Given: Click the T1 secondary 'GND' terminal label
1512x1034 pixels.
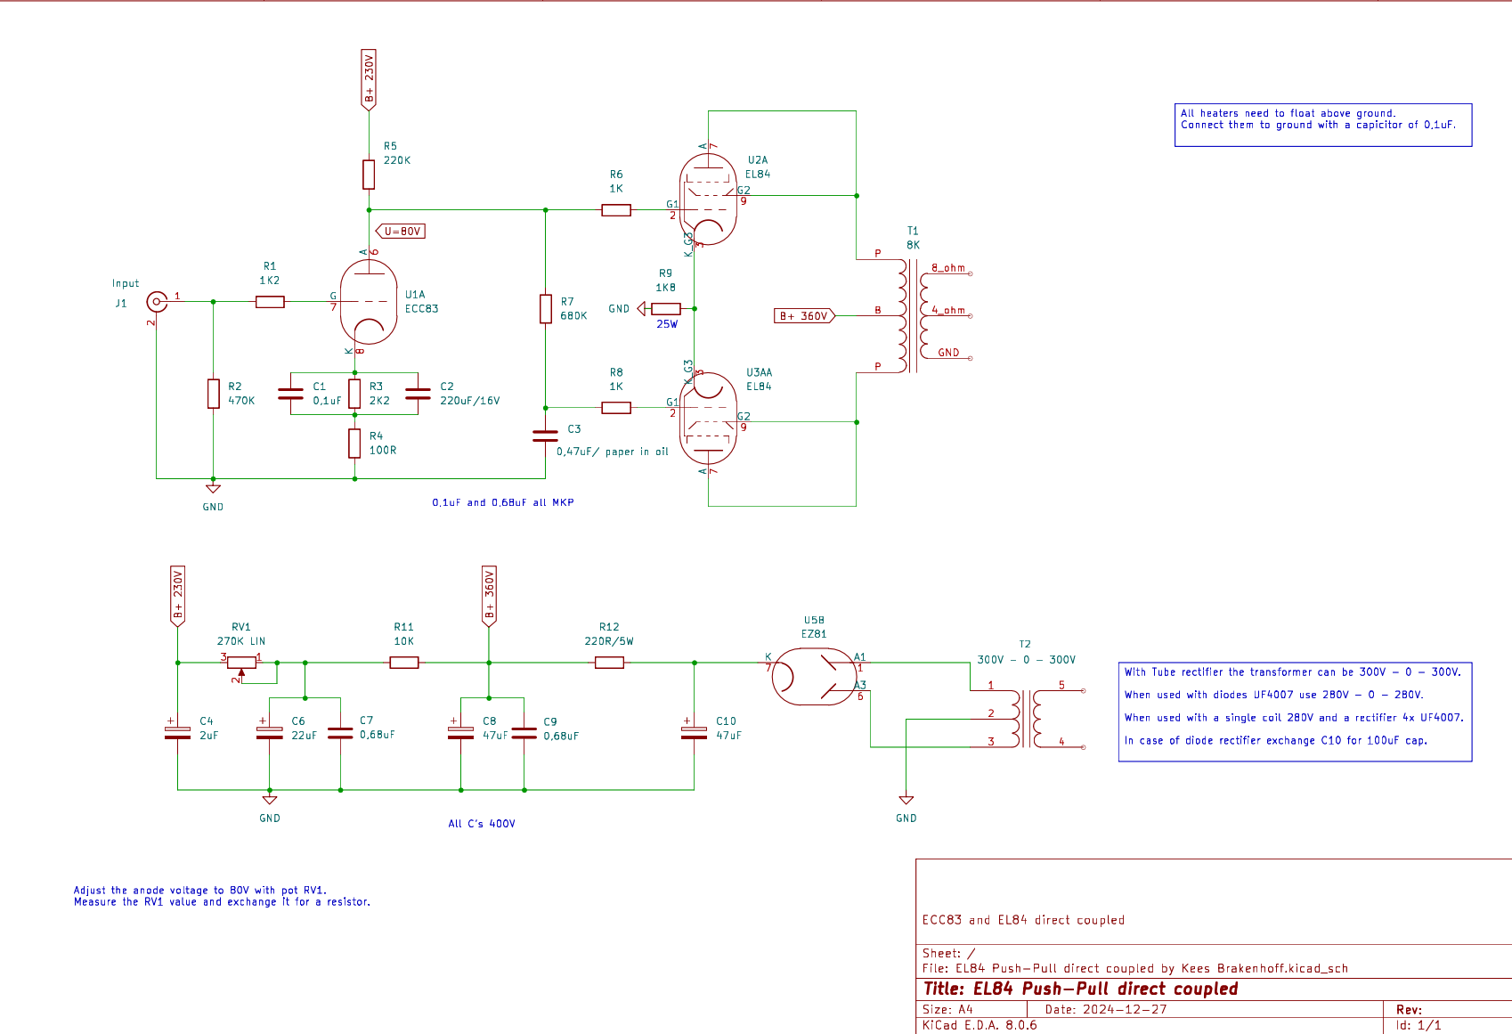Looking at the screenshot, I should pyautogui.click(x=948, y=353).
